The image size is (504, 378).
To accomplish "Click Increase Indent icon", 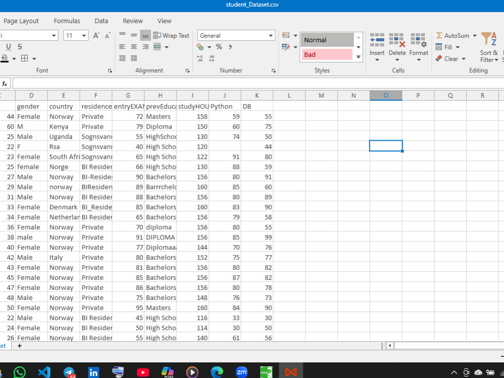I will pos(134,58).
